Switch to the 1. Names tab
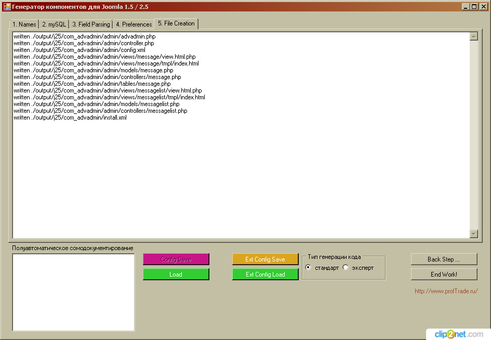 [x=24, y=24]
